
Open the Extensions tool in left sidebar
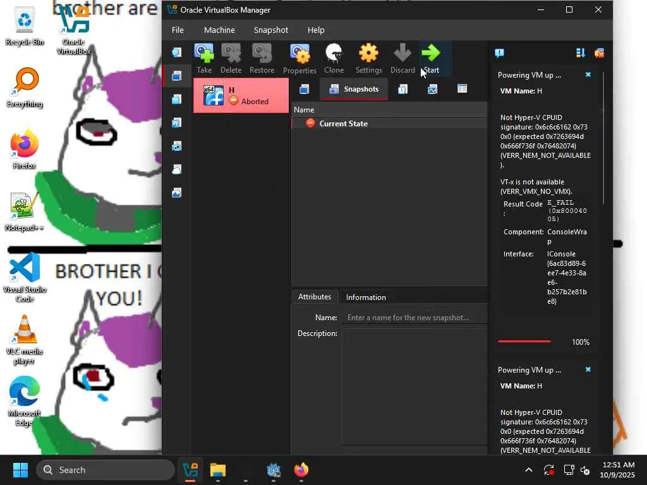pos(177,99)
